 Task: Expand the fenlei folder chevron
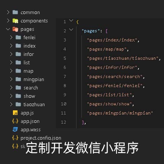click(x=11, y=37)
